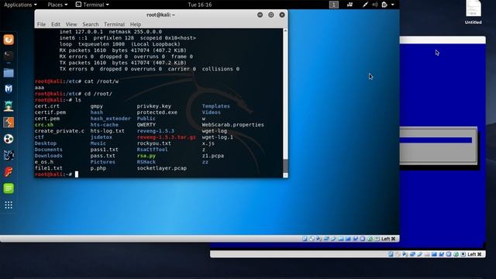This screenshot has height=279, width=496.
Task: Click terminal scrollbar up arrow
Action: coord(285,31)
